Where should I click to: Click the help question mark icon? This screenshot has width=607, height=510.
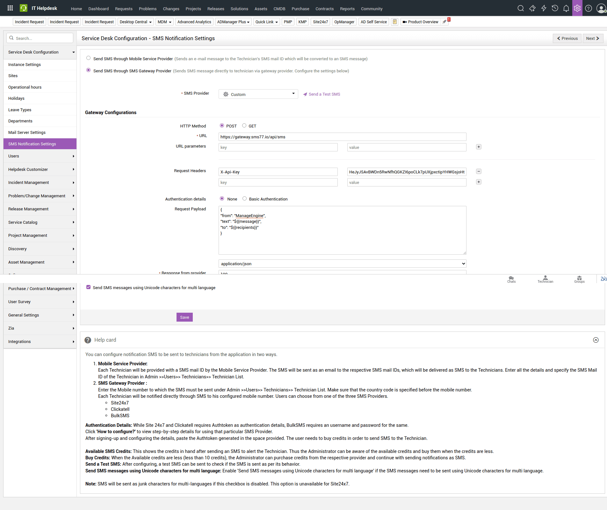tap(589, 8)
